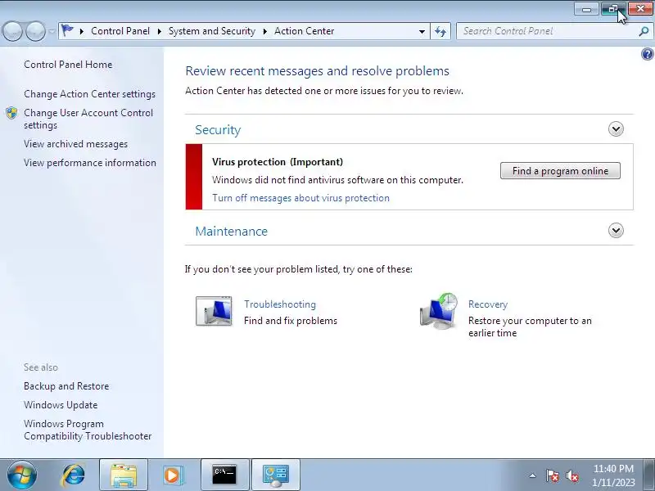Open View archived messages link

point(75,144)
